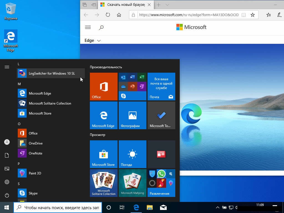This screenshot has height=213, width=284.
Task: Open Cortana circle on the taskbar
Action: click(x=108, y=207)
